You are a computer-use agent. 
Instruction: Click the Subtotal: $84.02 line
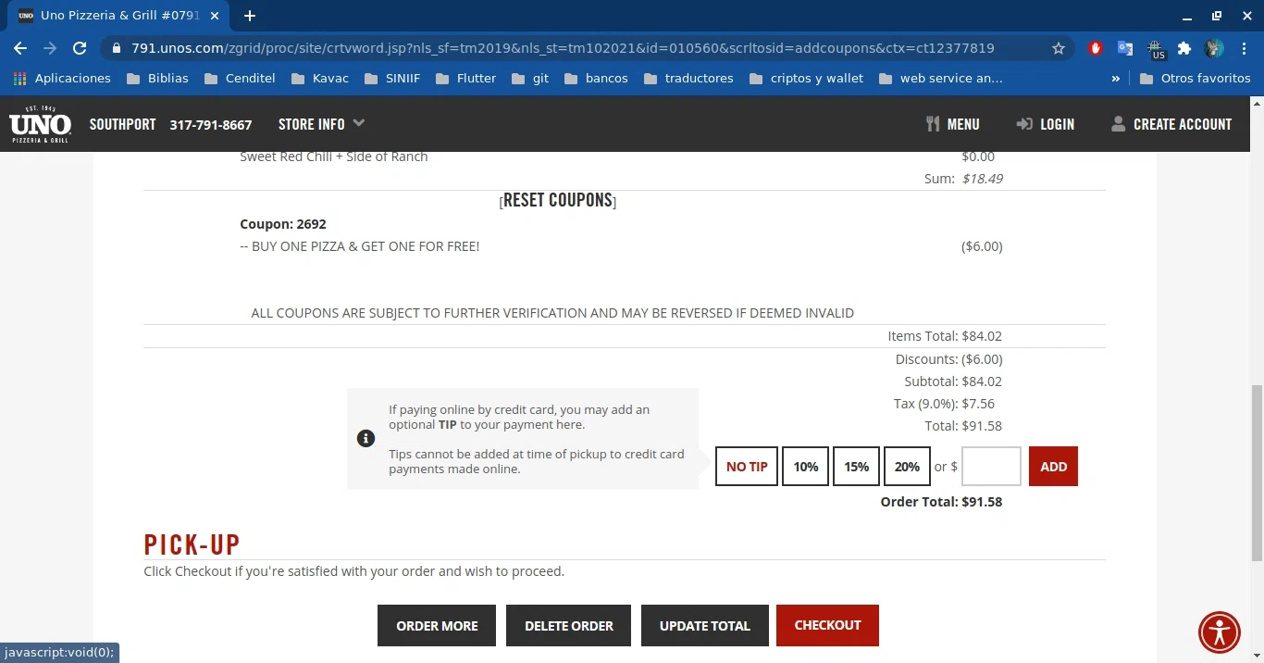coord(953,382)
